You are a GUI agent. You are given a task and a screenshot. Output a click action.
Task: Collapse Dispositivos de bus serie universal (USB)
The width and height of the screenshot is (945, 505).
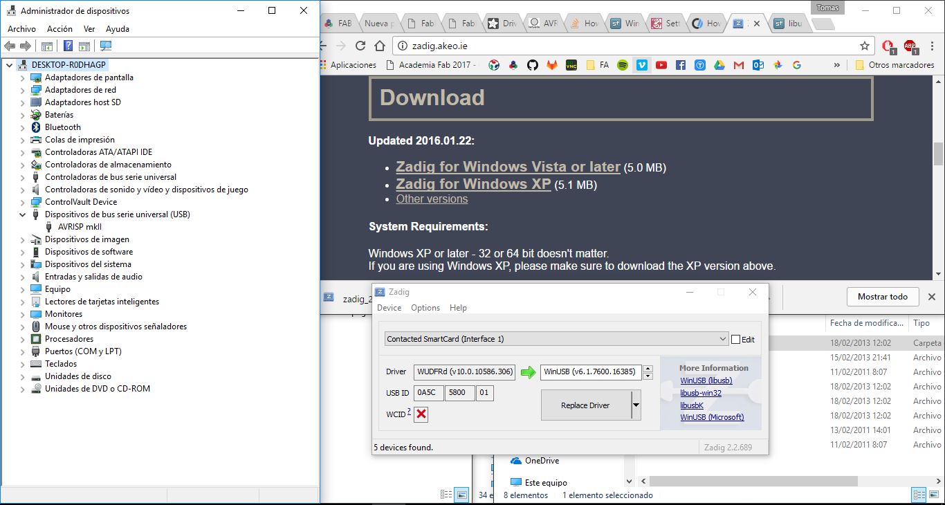(x=22, y=214)
